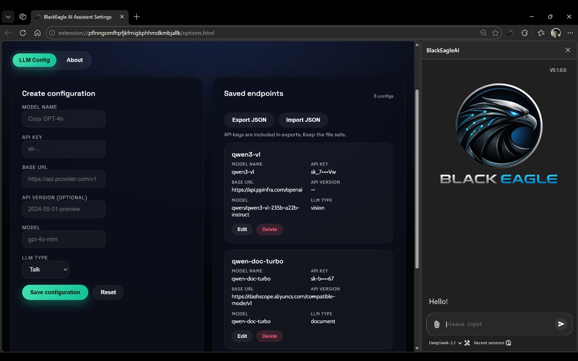
Task: Click the Save configuration button
Action: tap(55, 292)
